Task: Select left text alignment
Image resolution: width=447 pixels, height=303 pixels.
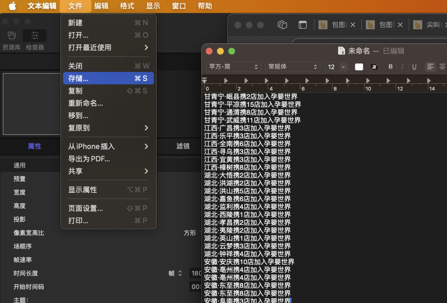Action: (x=430, y=67)
